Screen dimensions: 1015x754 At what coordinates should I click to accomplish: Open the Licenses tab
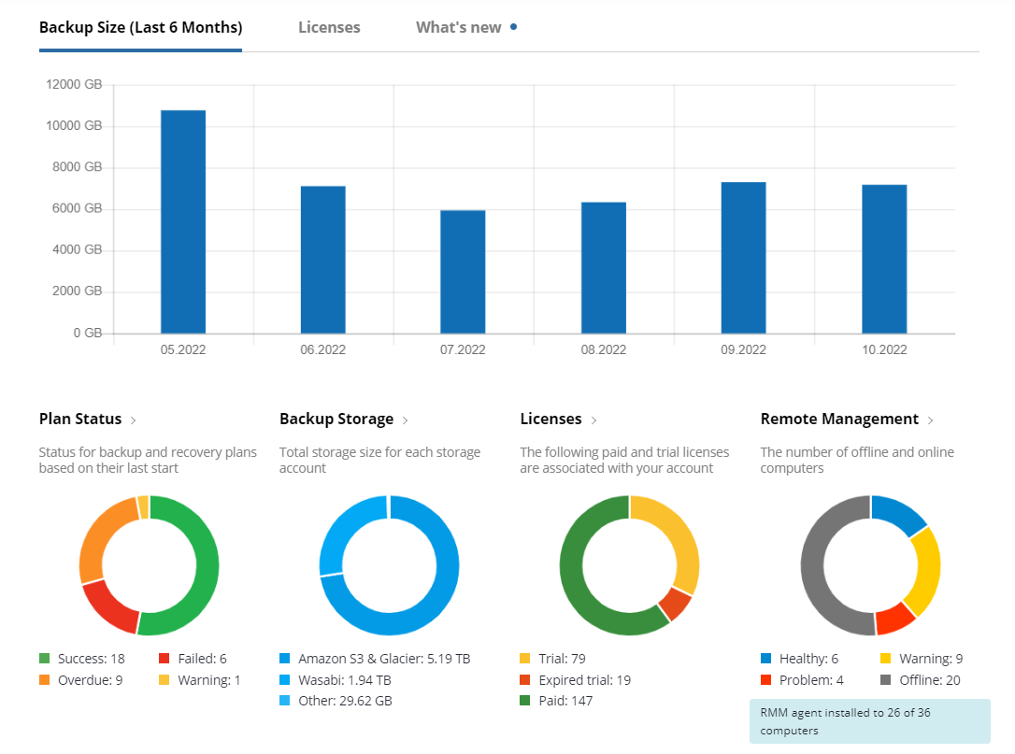pyautogui.click(x=329, y=27)
